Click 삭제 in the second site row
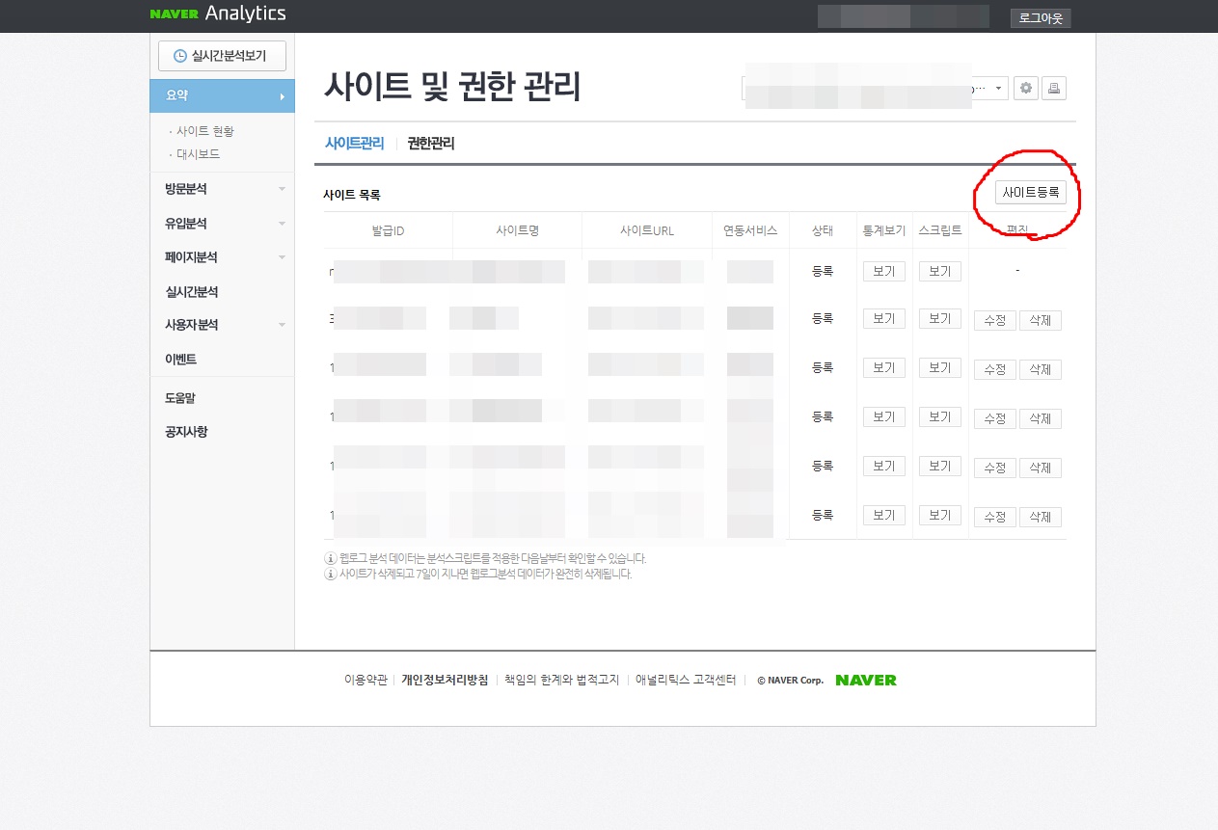Viewport: 1218px width, 830px height. point(1040,319)
